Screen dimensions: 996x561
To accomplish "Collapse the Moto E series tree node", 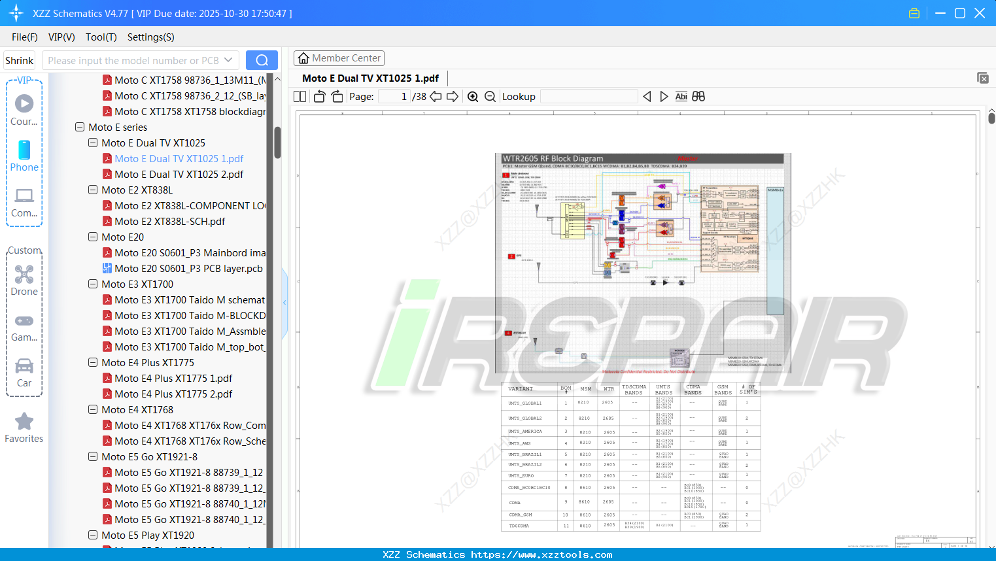I will tap(80, 127).
